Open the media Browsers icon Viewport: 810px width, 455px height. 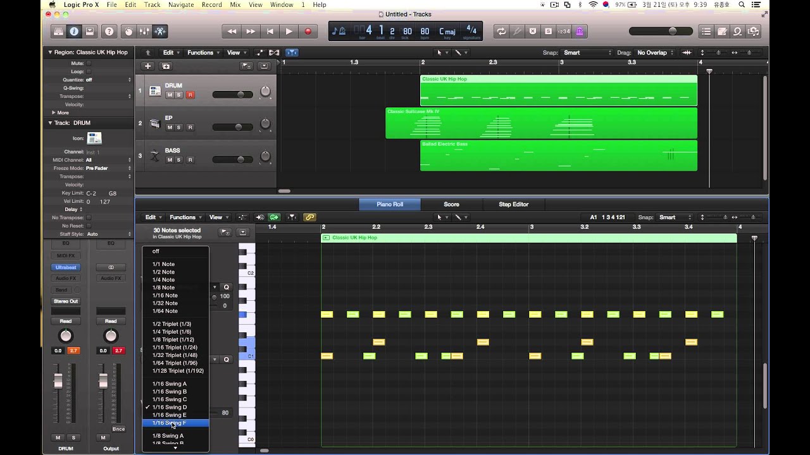point(752,31)
